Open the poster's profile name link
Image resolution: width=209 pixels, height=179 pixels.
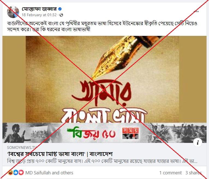(x=39, y=9)
